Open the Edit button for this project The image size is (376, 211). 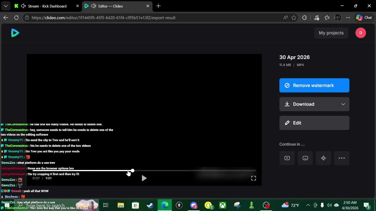point(314,123)
